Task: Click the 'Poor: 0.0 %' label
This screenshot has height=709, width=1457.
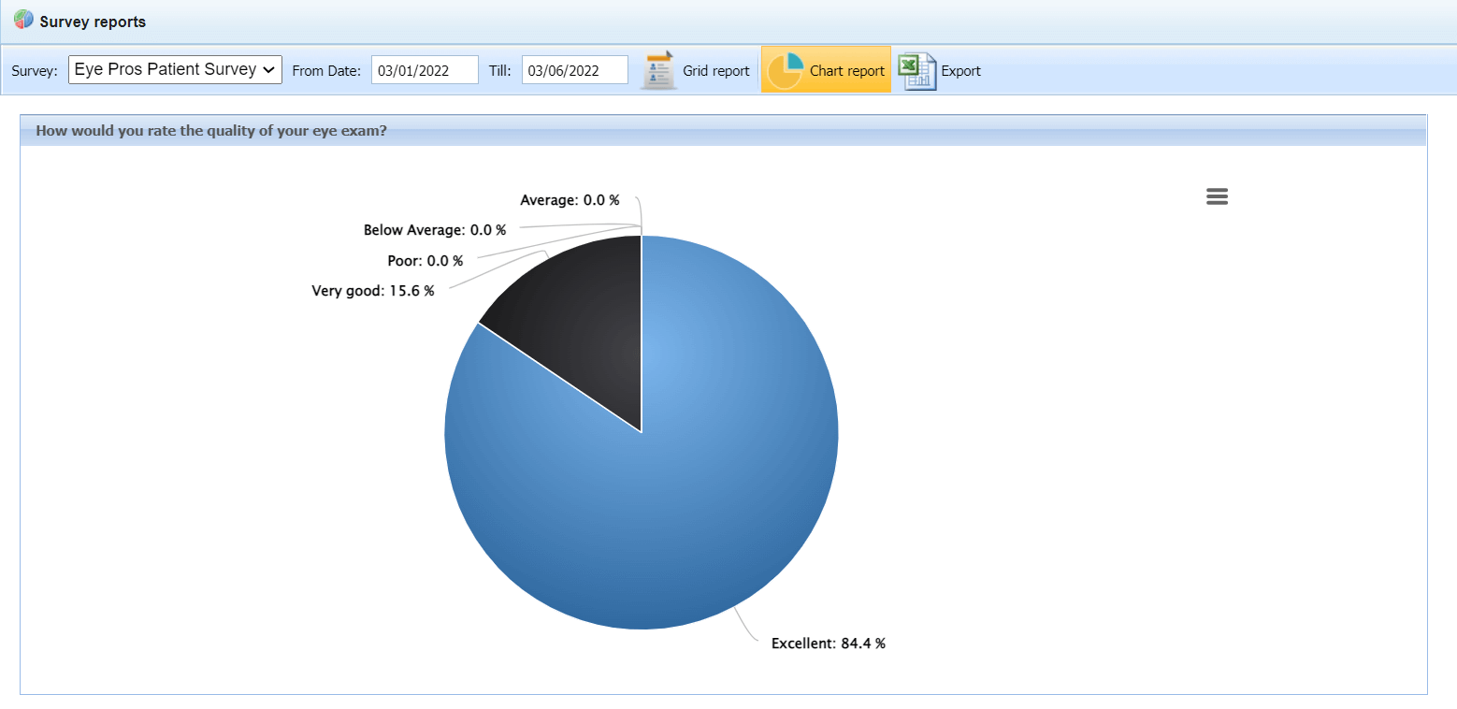Action: click(426, 261)
